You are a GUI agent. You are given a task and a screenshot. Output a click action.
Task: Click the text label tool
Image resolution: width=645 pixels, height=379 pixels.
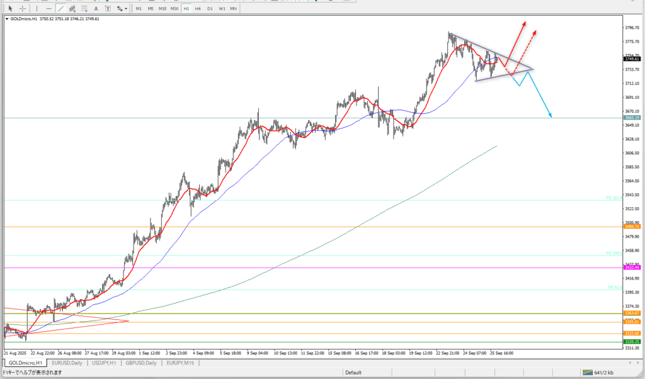coord(108,8)
